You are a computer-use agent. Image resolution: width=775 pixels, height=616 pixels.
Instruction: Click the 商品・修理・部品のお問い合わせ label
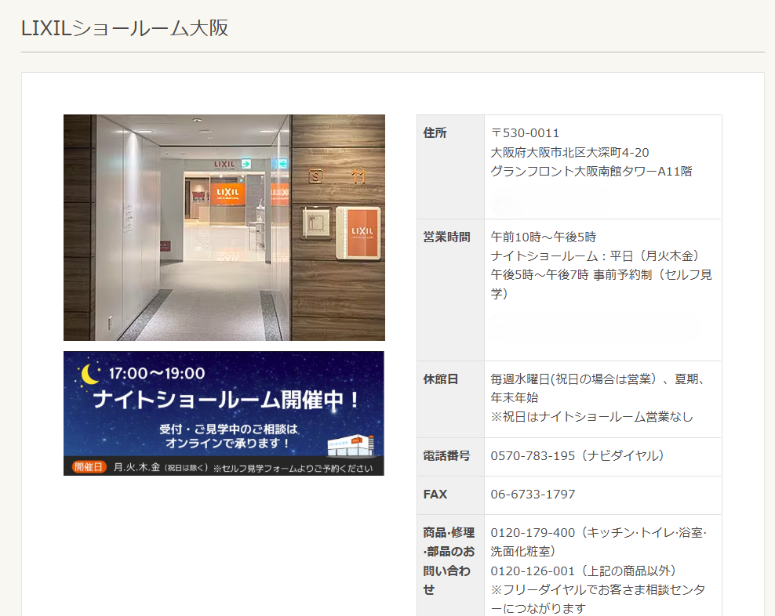pos(449,561)
